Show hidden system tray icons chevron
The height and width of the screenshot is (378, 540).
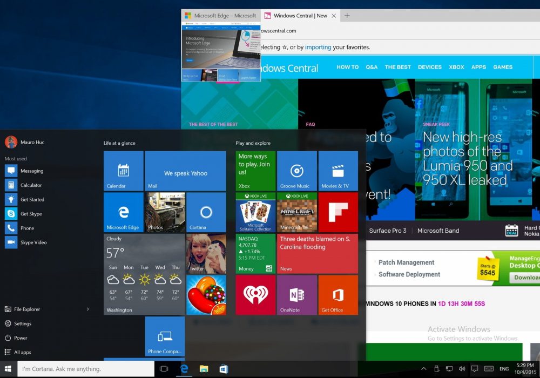pyautogui.click(x=424, y=369)
